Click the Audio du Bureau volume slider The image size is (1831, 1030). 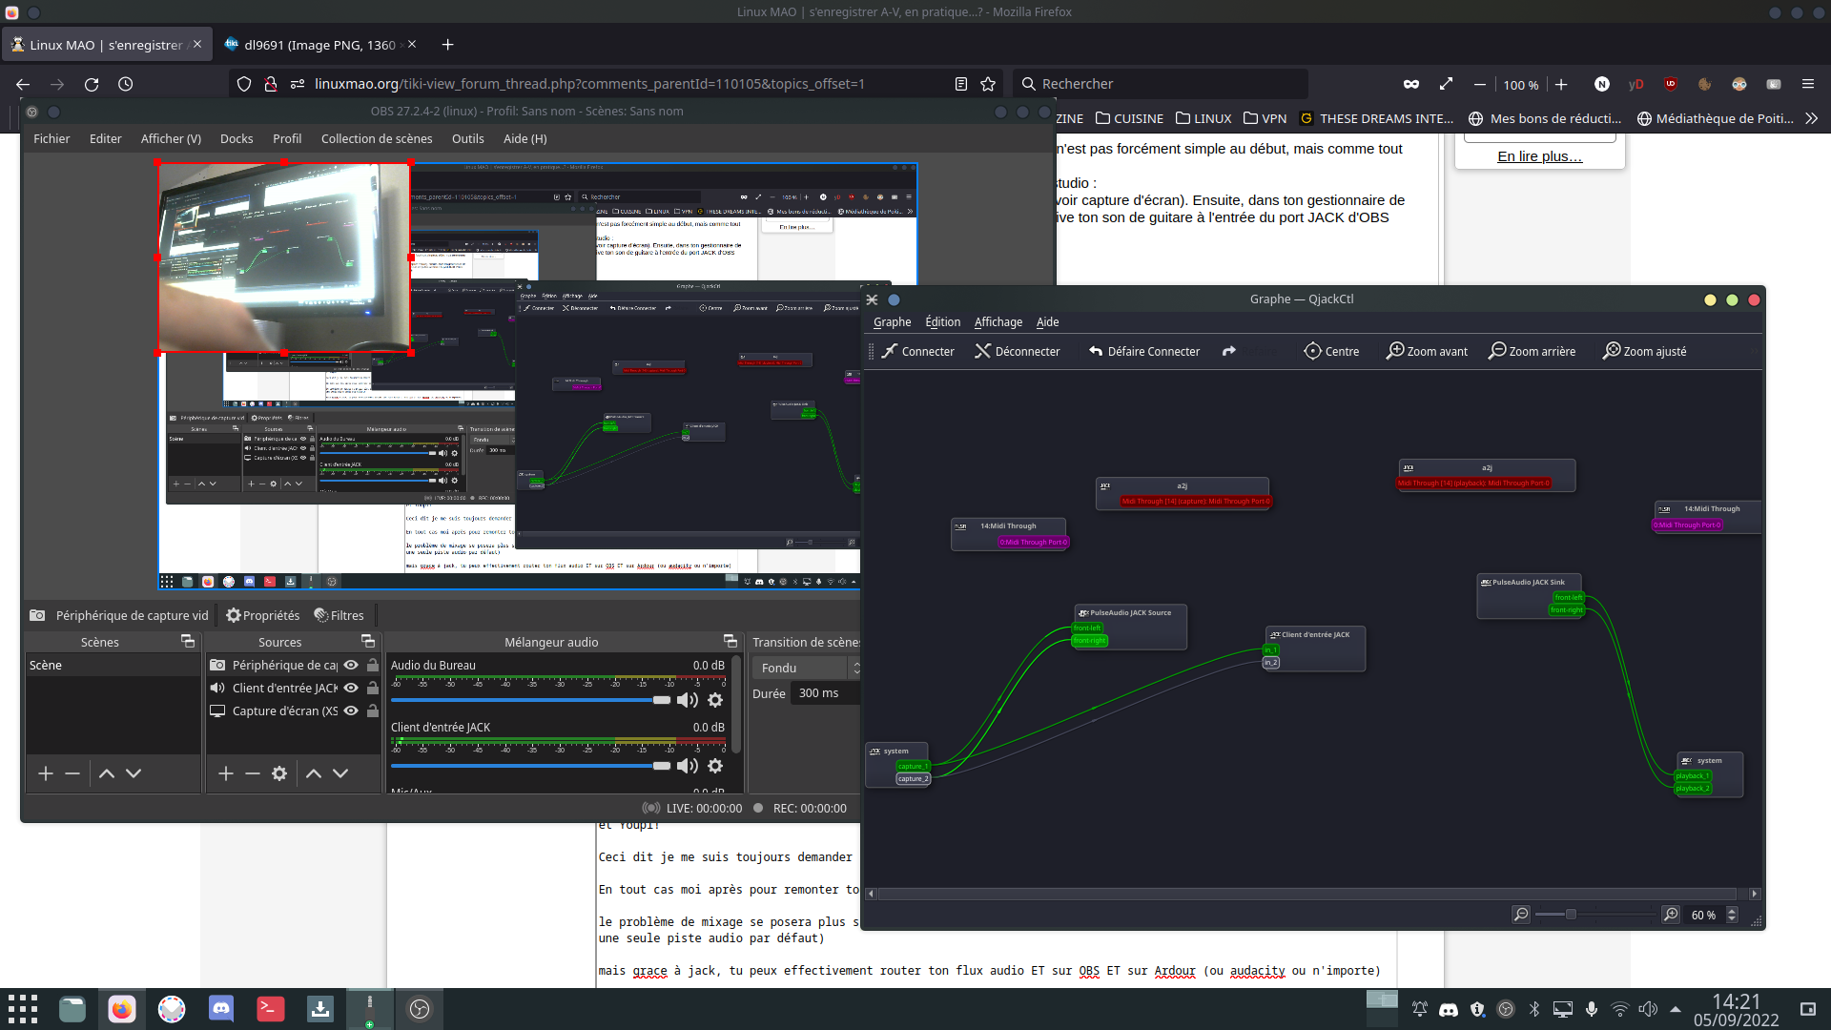(529, 700)
